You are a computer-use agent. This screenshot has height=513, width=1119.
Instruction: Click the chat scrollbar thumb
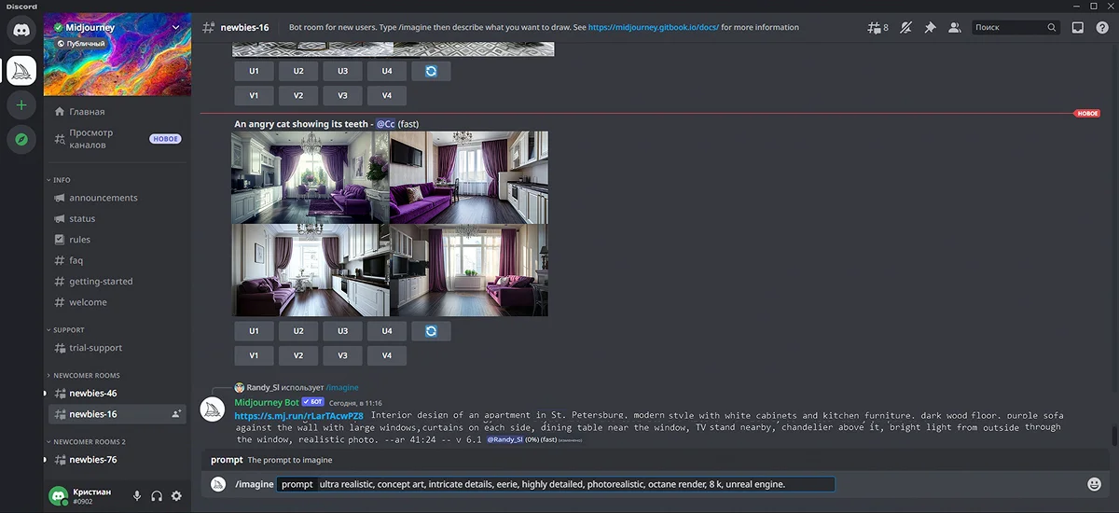tap(1113, 437)
